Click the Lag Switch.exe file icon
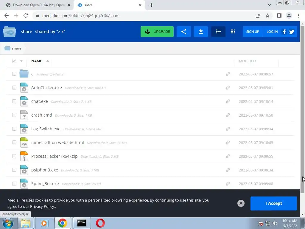The height and width of the screenshot is (229, 305). pyautogui.click(x=24, y=129)
